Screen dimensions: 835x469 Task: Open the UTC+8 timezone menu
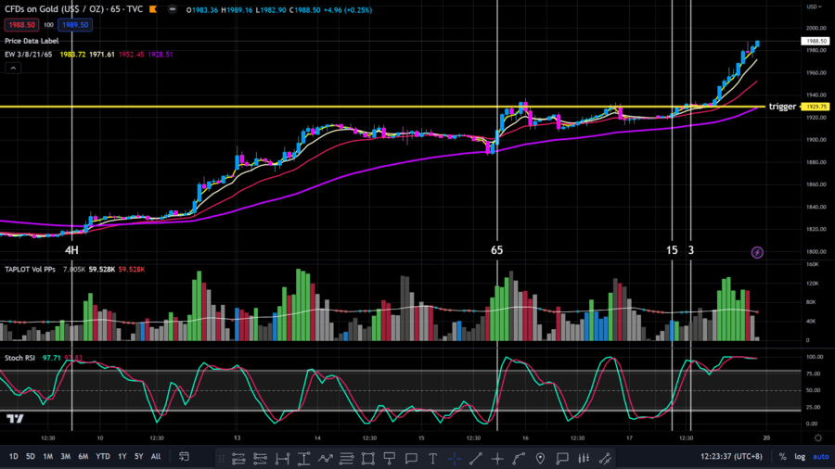731,456
